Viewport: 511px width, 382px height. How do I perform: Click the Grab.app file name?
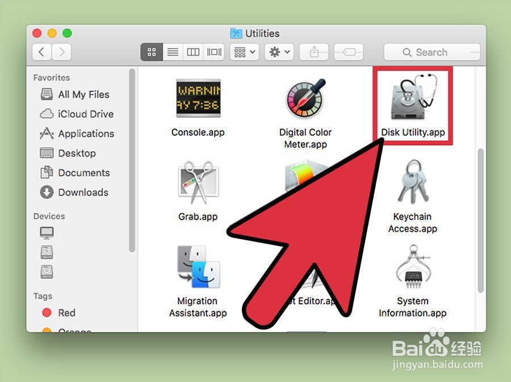click(198, 217)
